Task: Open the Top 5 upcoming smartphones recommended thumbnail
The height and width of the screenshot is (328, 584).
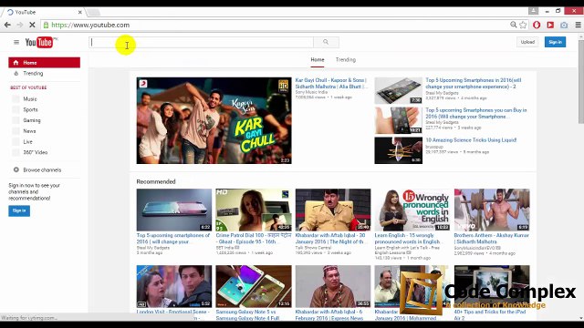Action: [174, 210]
